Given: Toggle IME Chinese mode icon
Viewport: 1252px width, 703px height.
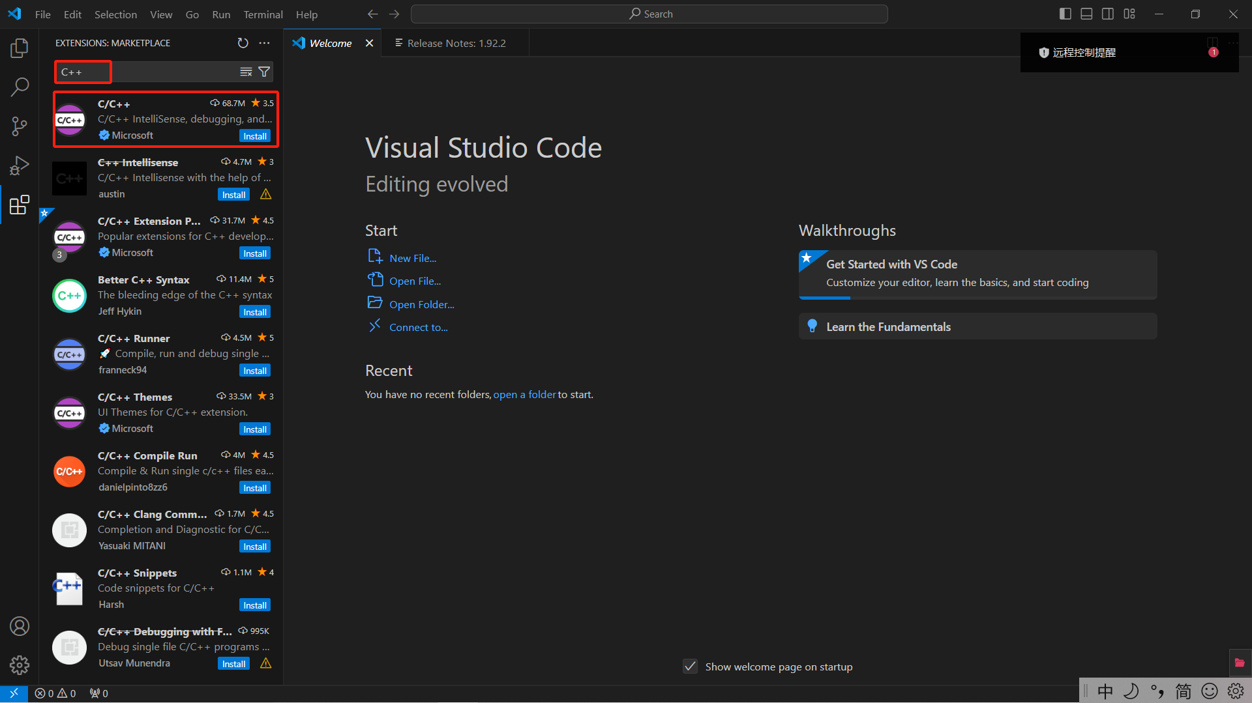Looking at the screenshot, I should point(1105,691).
